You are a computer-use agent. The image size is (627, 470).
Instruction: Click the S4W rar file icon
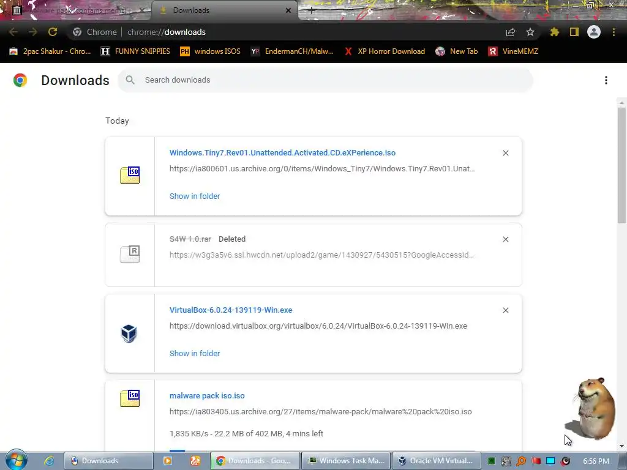click(130, 254)
